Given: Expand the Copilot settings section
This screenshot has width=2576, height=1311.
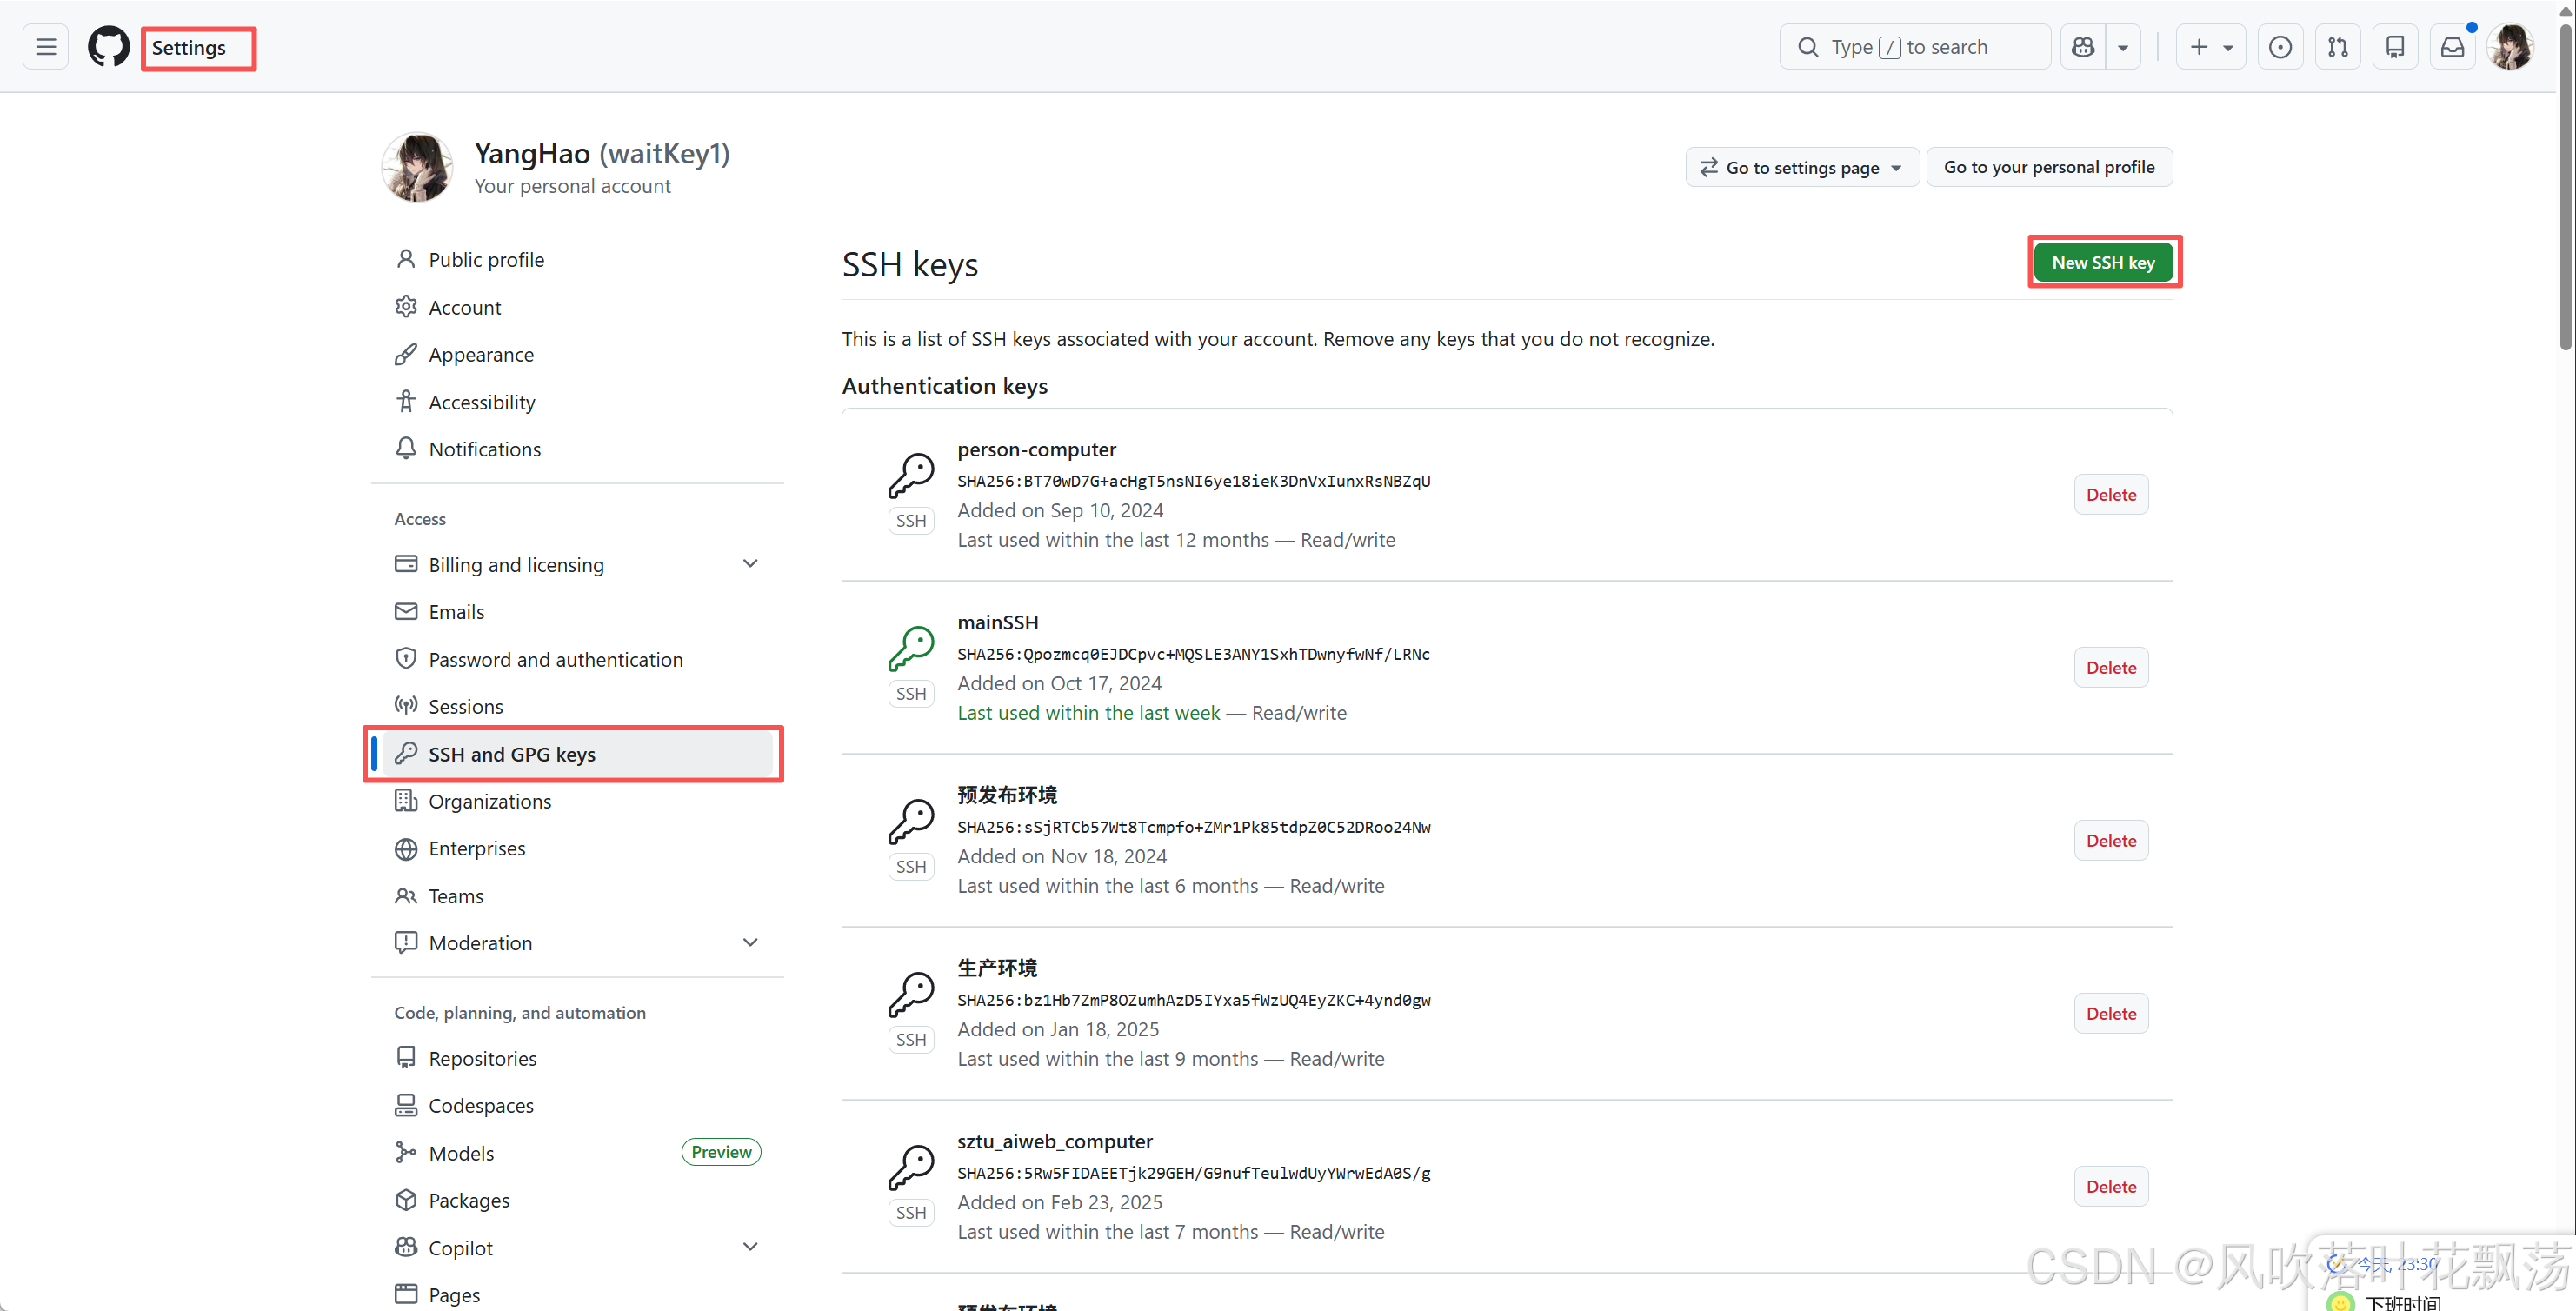Looking at the screenshot, I should (x=750, y=1247).
